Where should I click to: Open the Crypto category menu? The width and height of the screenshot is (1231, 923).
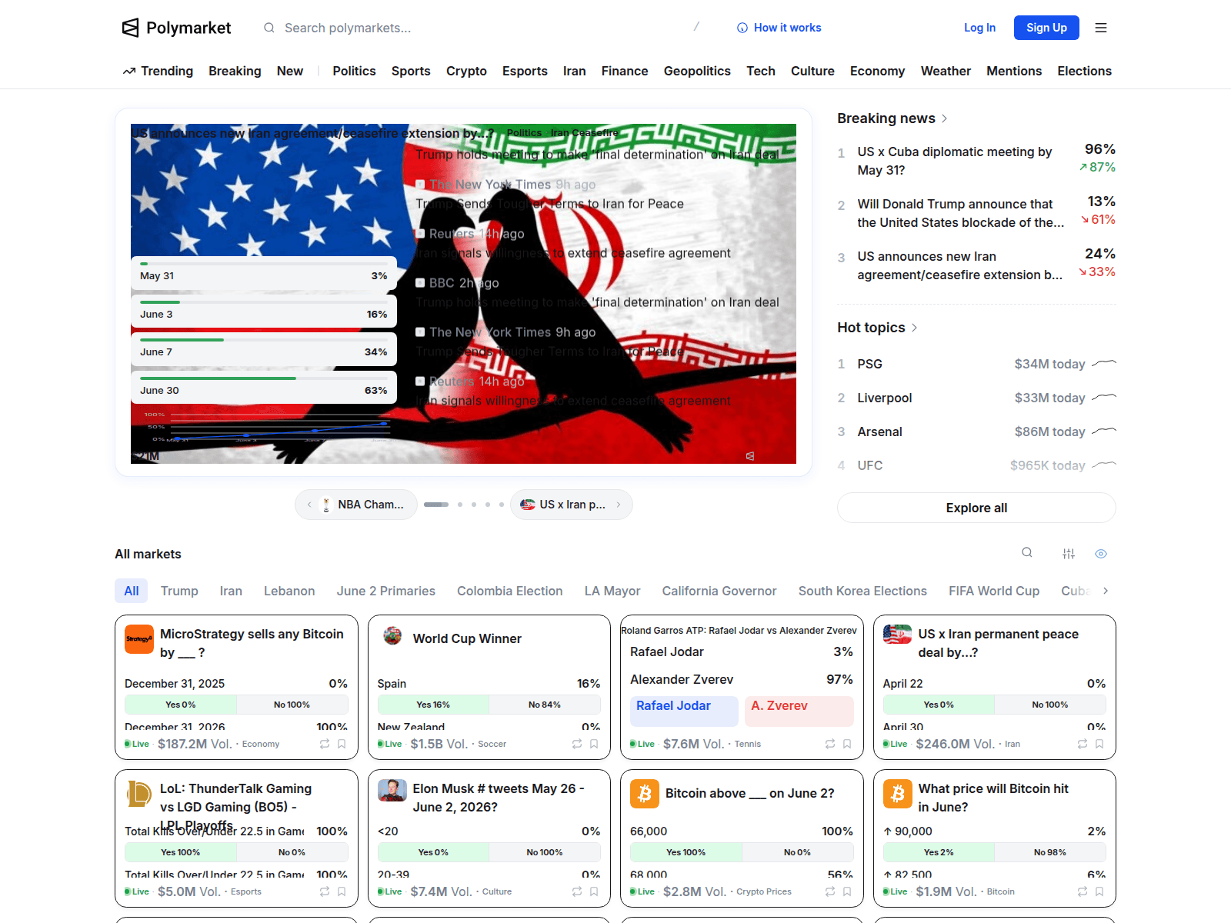pyautogui.click(x=466, y=71)
